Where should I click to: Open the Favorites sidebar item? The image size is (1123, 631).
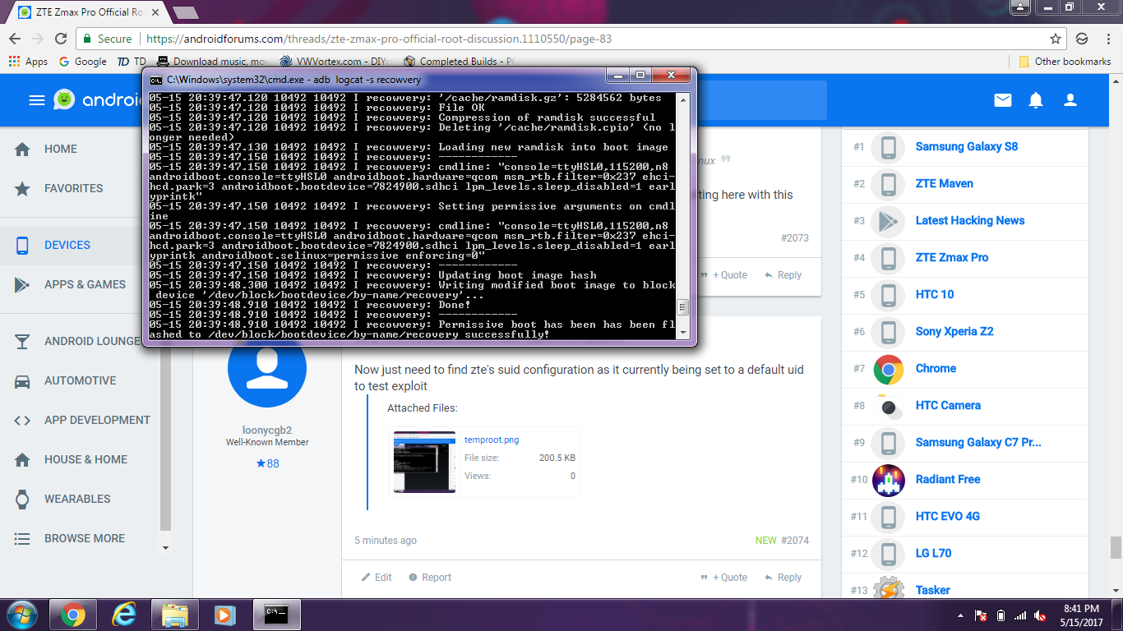(x=73, y=188)
